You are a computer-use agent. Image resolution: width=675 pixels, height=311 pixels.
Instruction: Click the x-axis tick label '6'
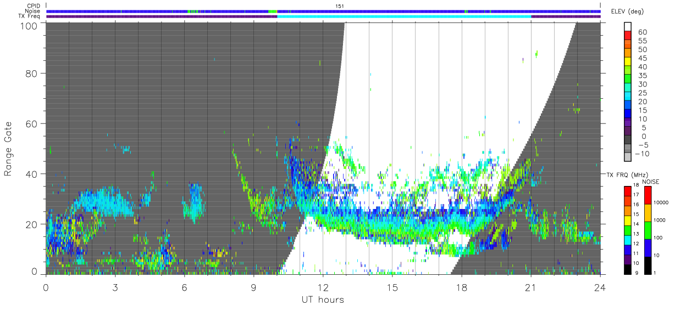(x=184, y=287)
